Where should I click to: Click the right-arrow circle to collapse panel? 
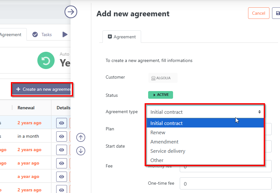(x=71, y=12)
